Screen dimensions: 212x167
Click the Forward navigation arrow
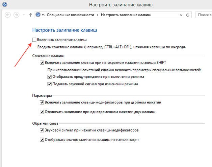click(17, 15)
